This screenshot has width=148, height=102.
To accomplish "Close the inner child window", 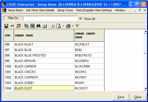I will point(145,10).
